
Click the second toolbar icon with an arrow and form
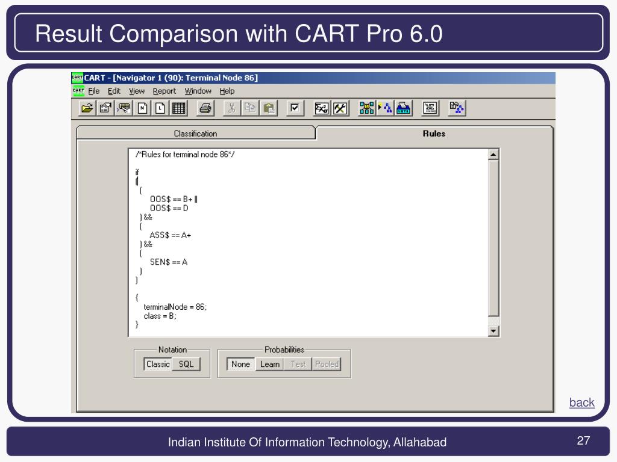click(105, 108)
